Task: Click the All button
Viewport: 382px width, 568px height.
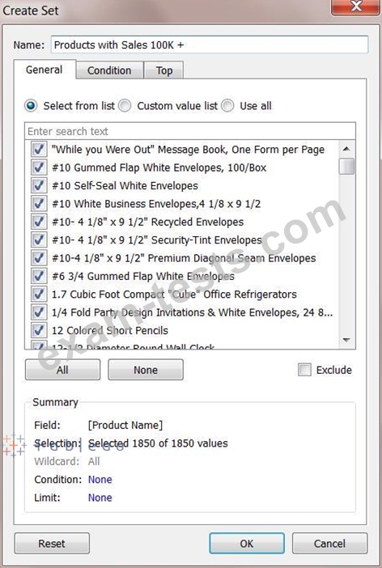Action: click(62, 370)
